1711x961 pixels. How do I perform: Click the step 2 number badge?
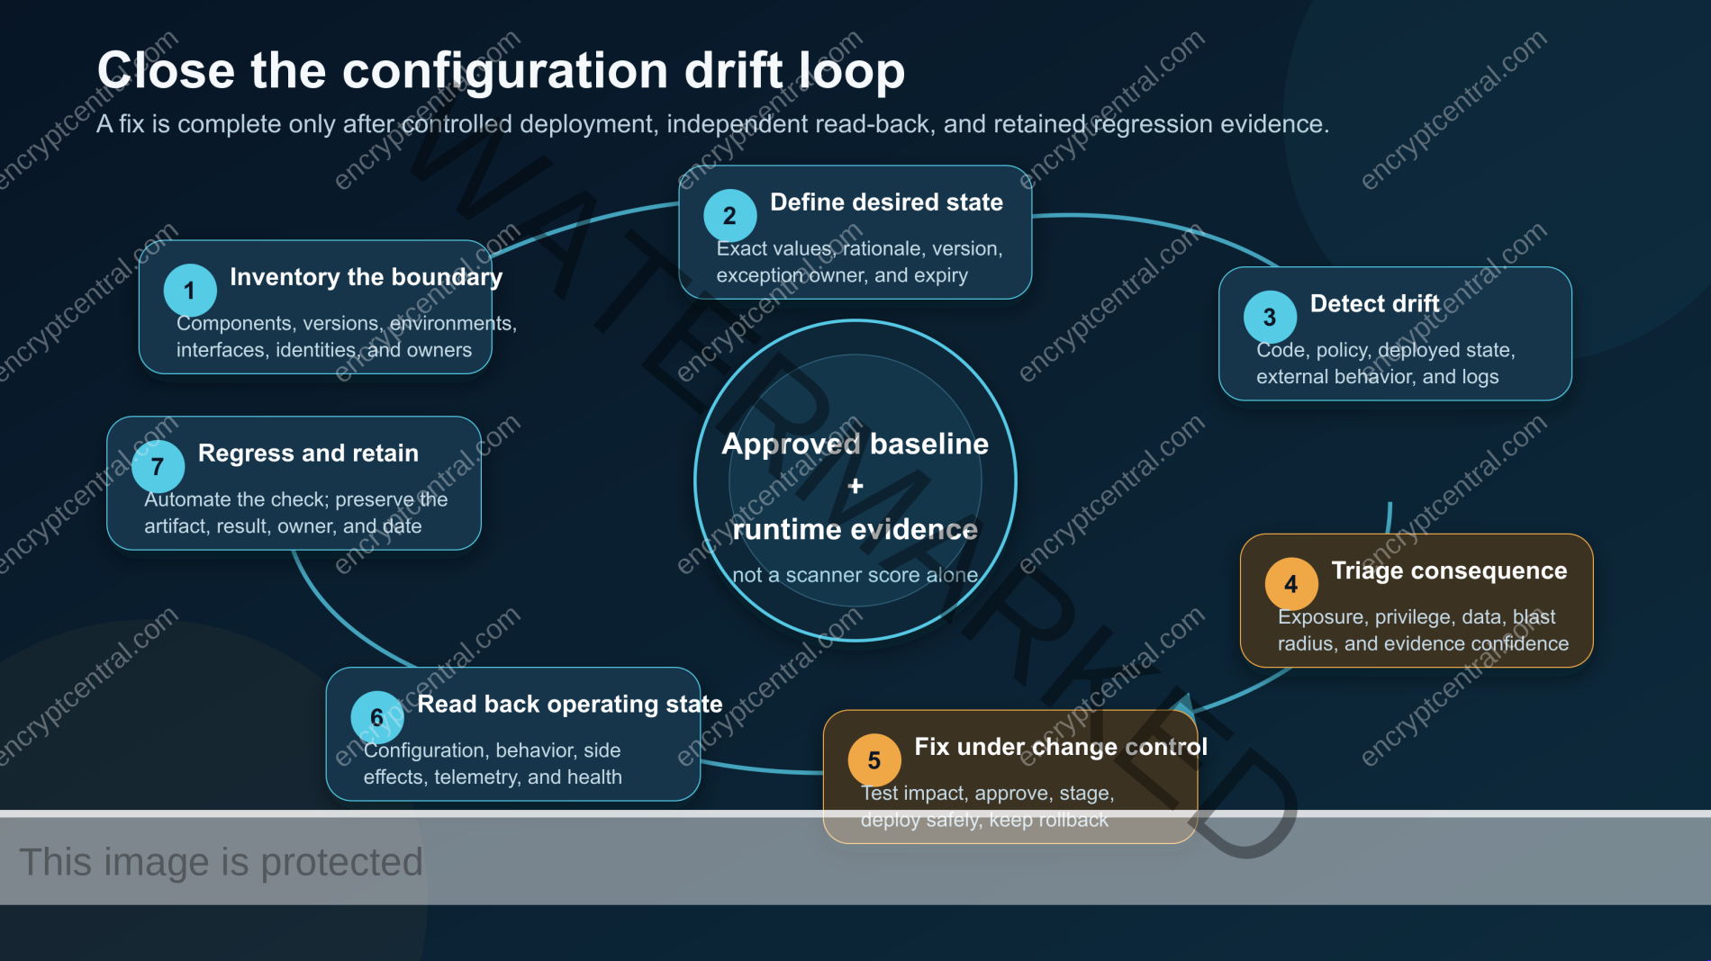[730, 216]
